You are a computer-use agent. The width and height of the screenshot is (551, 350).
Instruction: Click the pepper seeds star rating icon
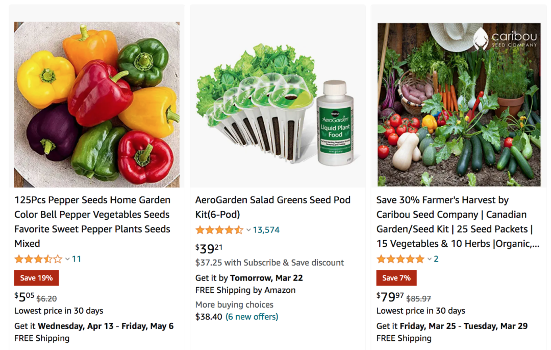pos(38,259)
